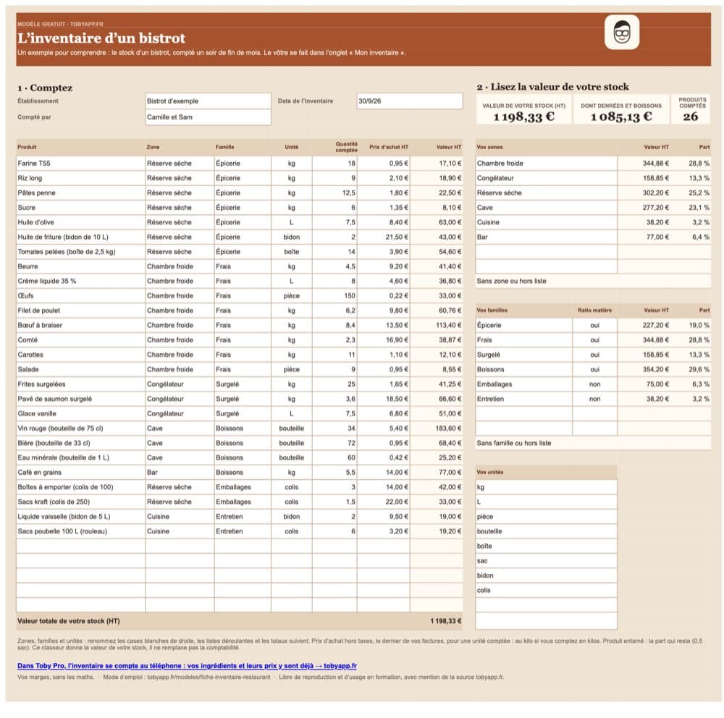Select the 'Bière (bouteille de 33 cl)' cell
The width and height of the screenshot is (724, 718).
(x=80, y=443)
